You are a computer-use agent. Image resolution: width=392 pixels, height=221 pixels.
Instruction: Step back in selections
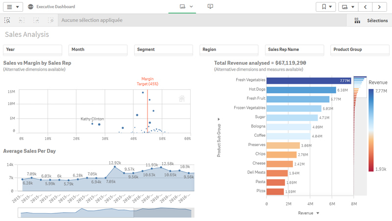22,20
